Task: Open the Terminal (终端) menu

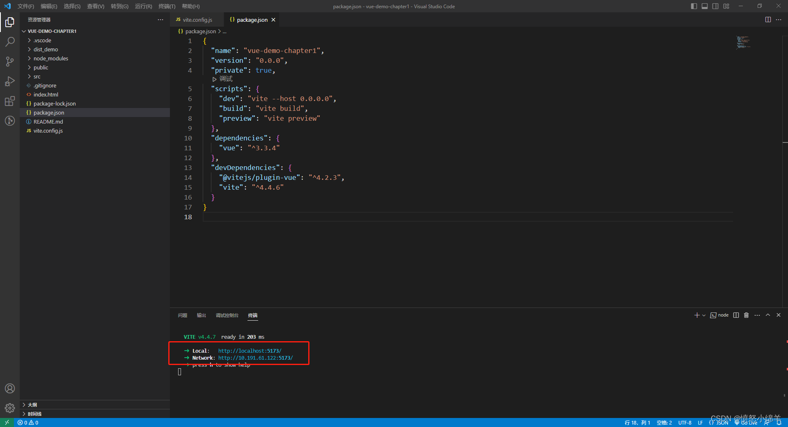Action: [x=167, y=6]
